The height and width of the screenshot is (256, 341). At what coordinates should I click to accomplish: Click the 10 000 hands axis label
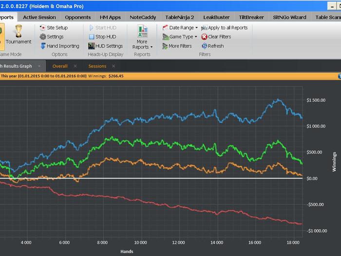pyautogui.click(x=140, y=242)
